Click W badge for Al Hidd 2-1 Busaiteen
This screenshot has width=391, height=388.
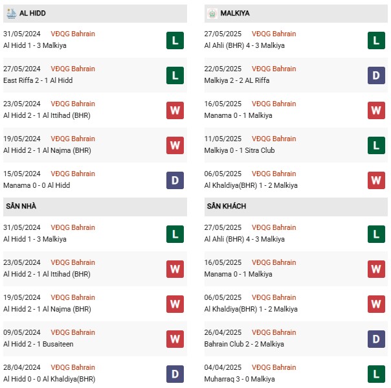coord(175,339)
